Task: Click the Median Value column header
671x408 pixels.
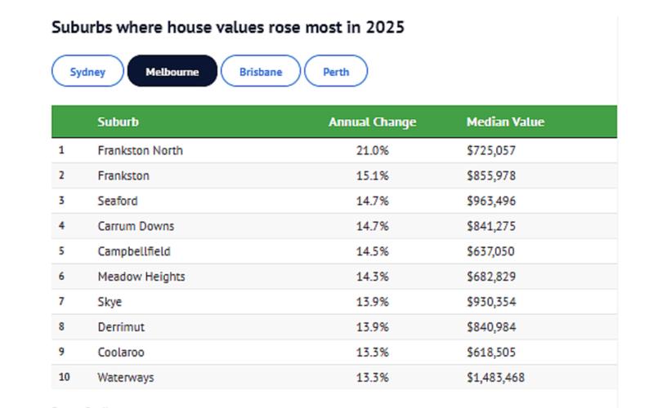Action: (x=505, y=122)
